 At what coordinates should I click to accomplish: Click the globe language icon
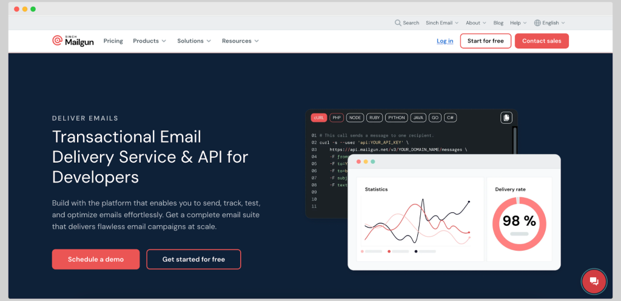[537, 23]
